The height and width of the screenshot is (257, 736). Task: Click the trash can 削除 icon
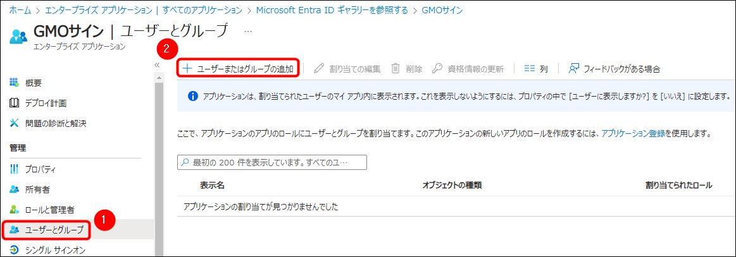pyautogui.click(x=396, y=69)
